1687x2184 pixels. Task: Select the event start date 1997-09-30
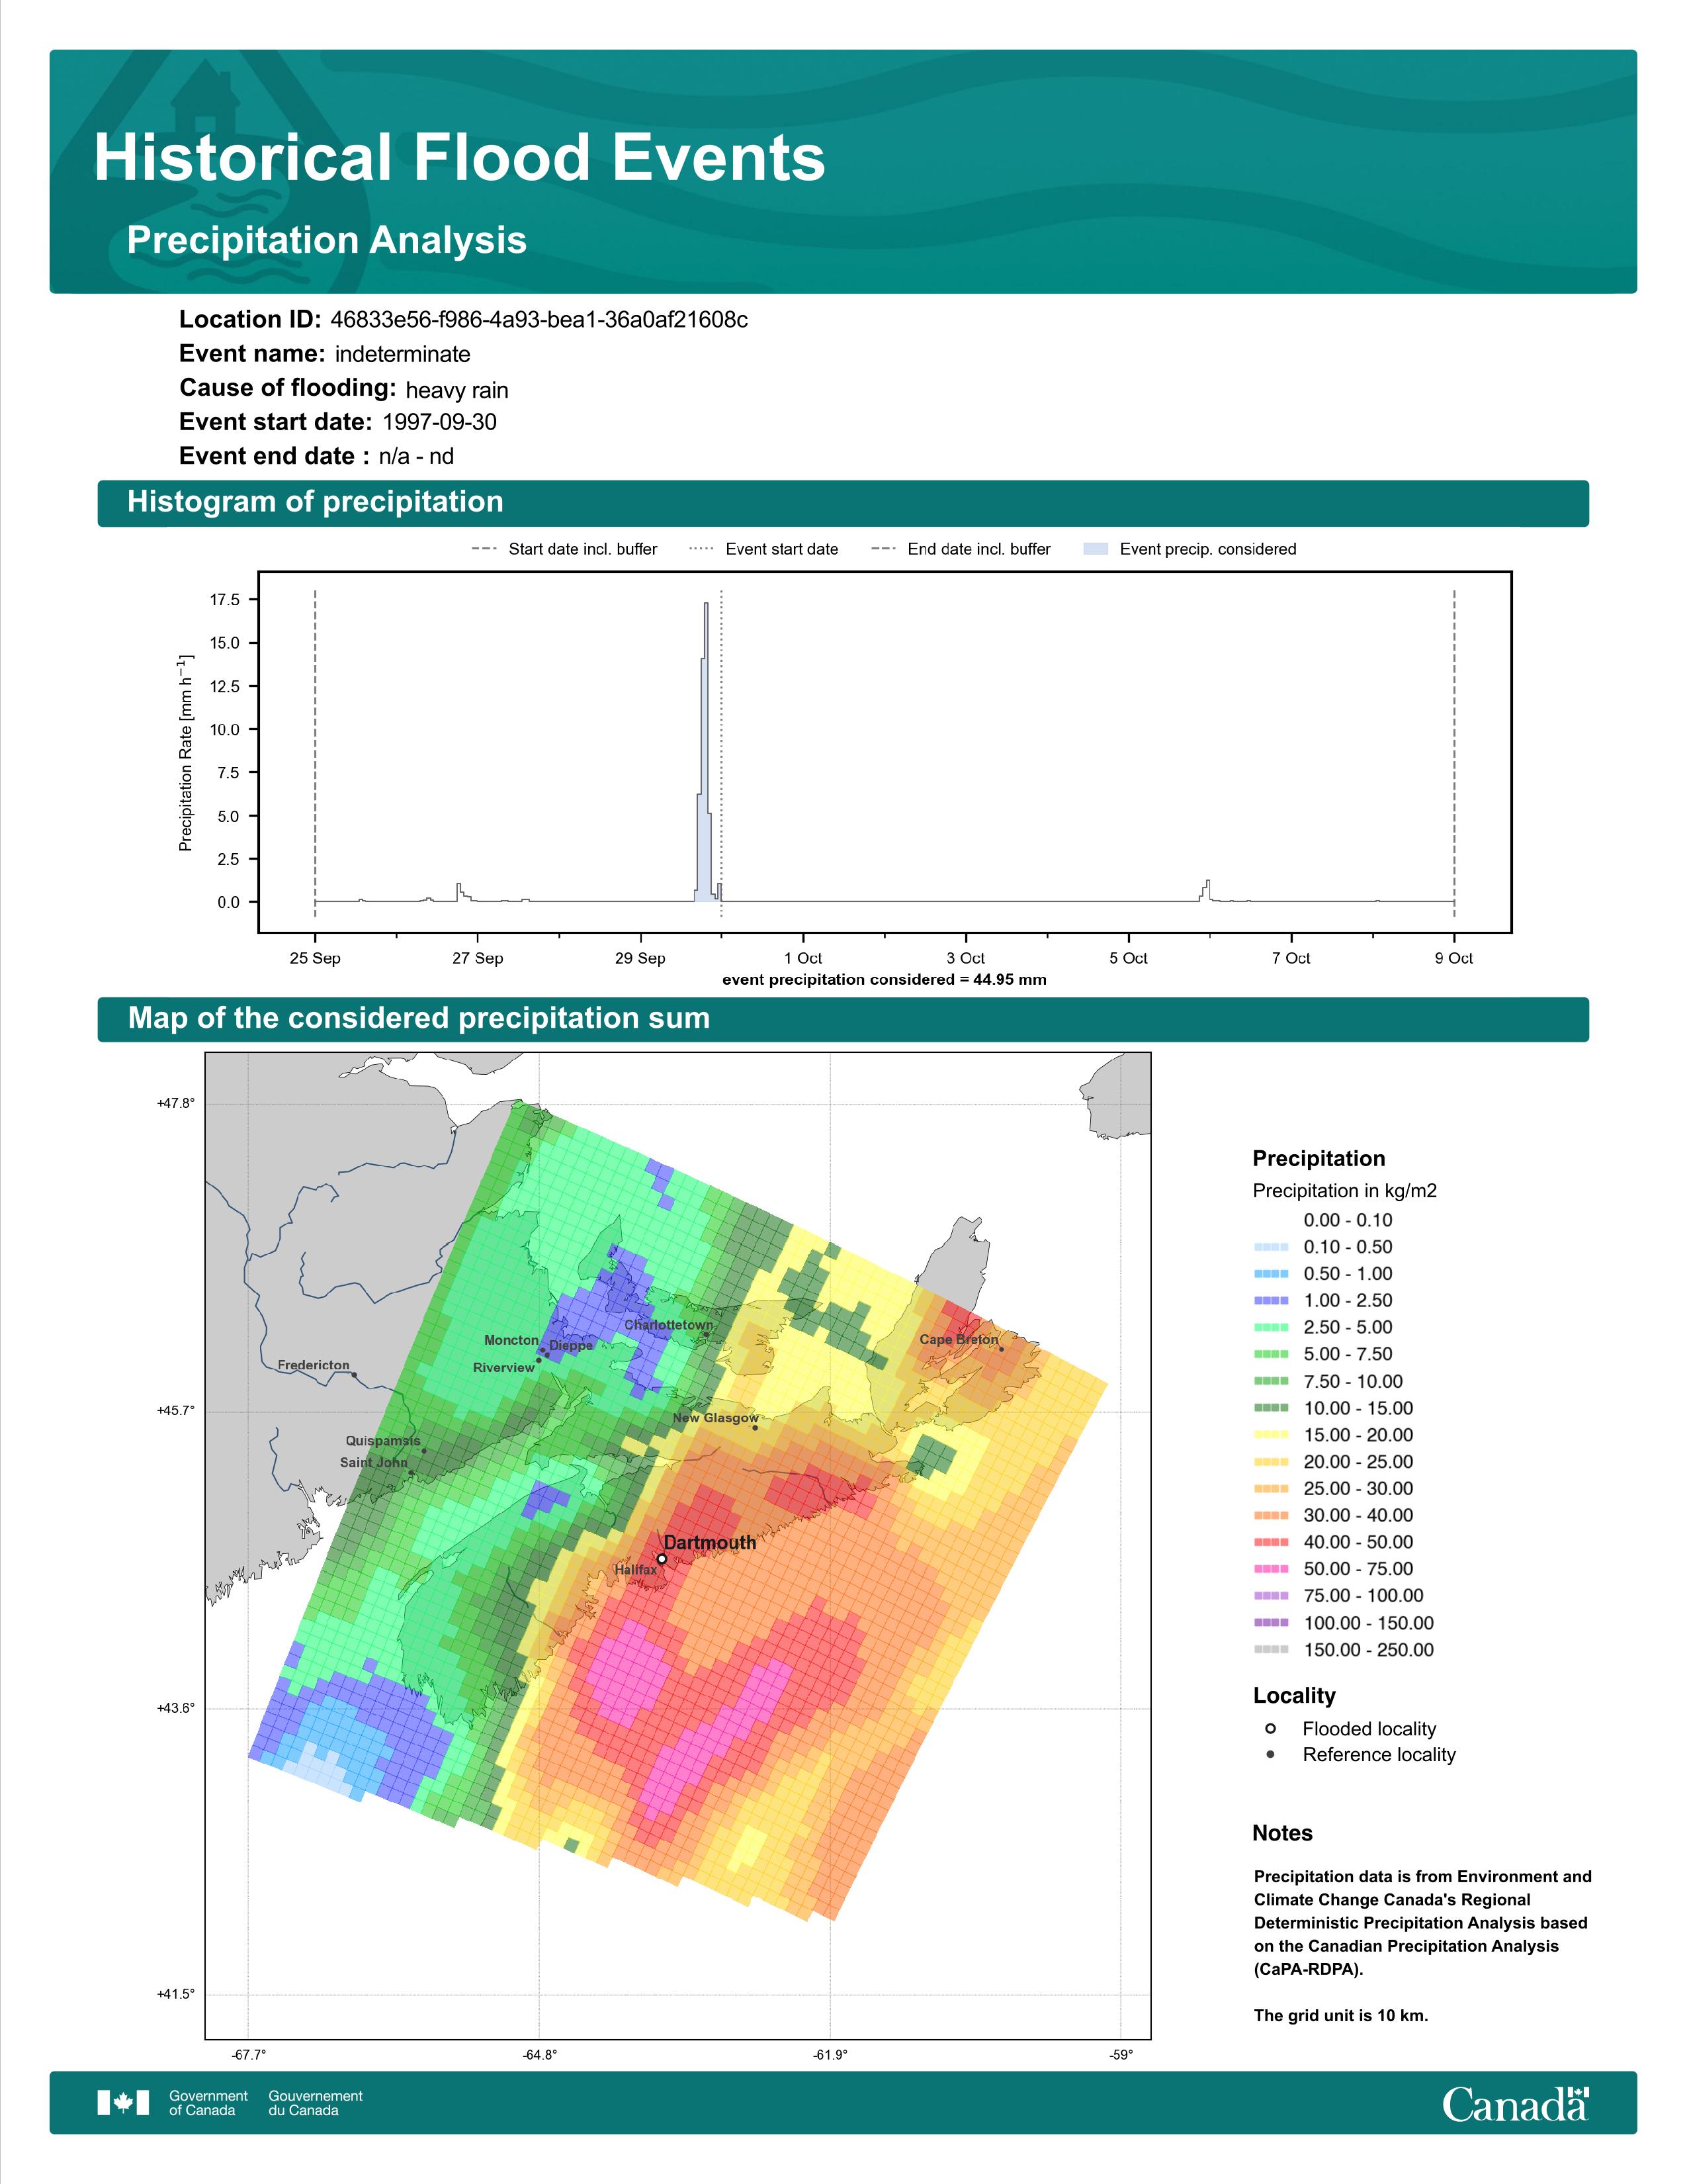pos(440,422)
